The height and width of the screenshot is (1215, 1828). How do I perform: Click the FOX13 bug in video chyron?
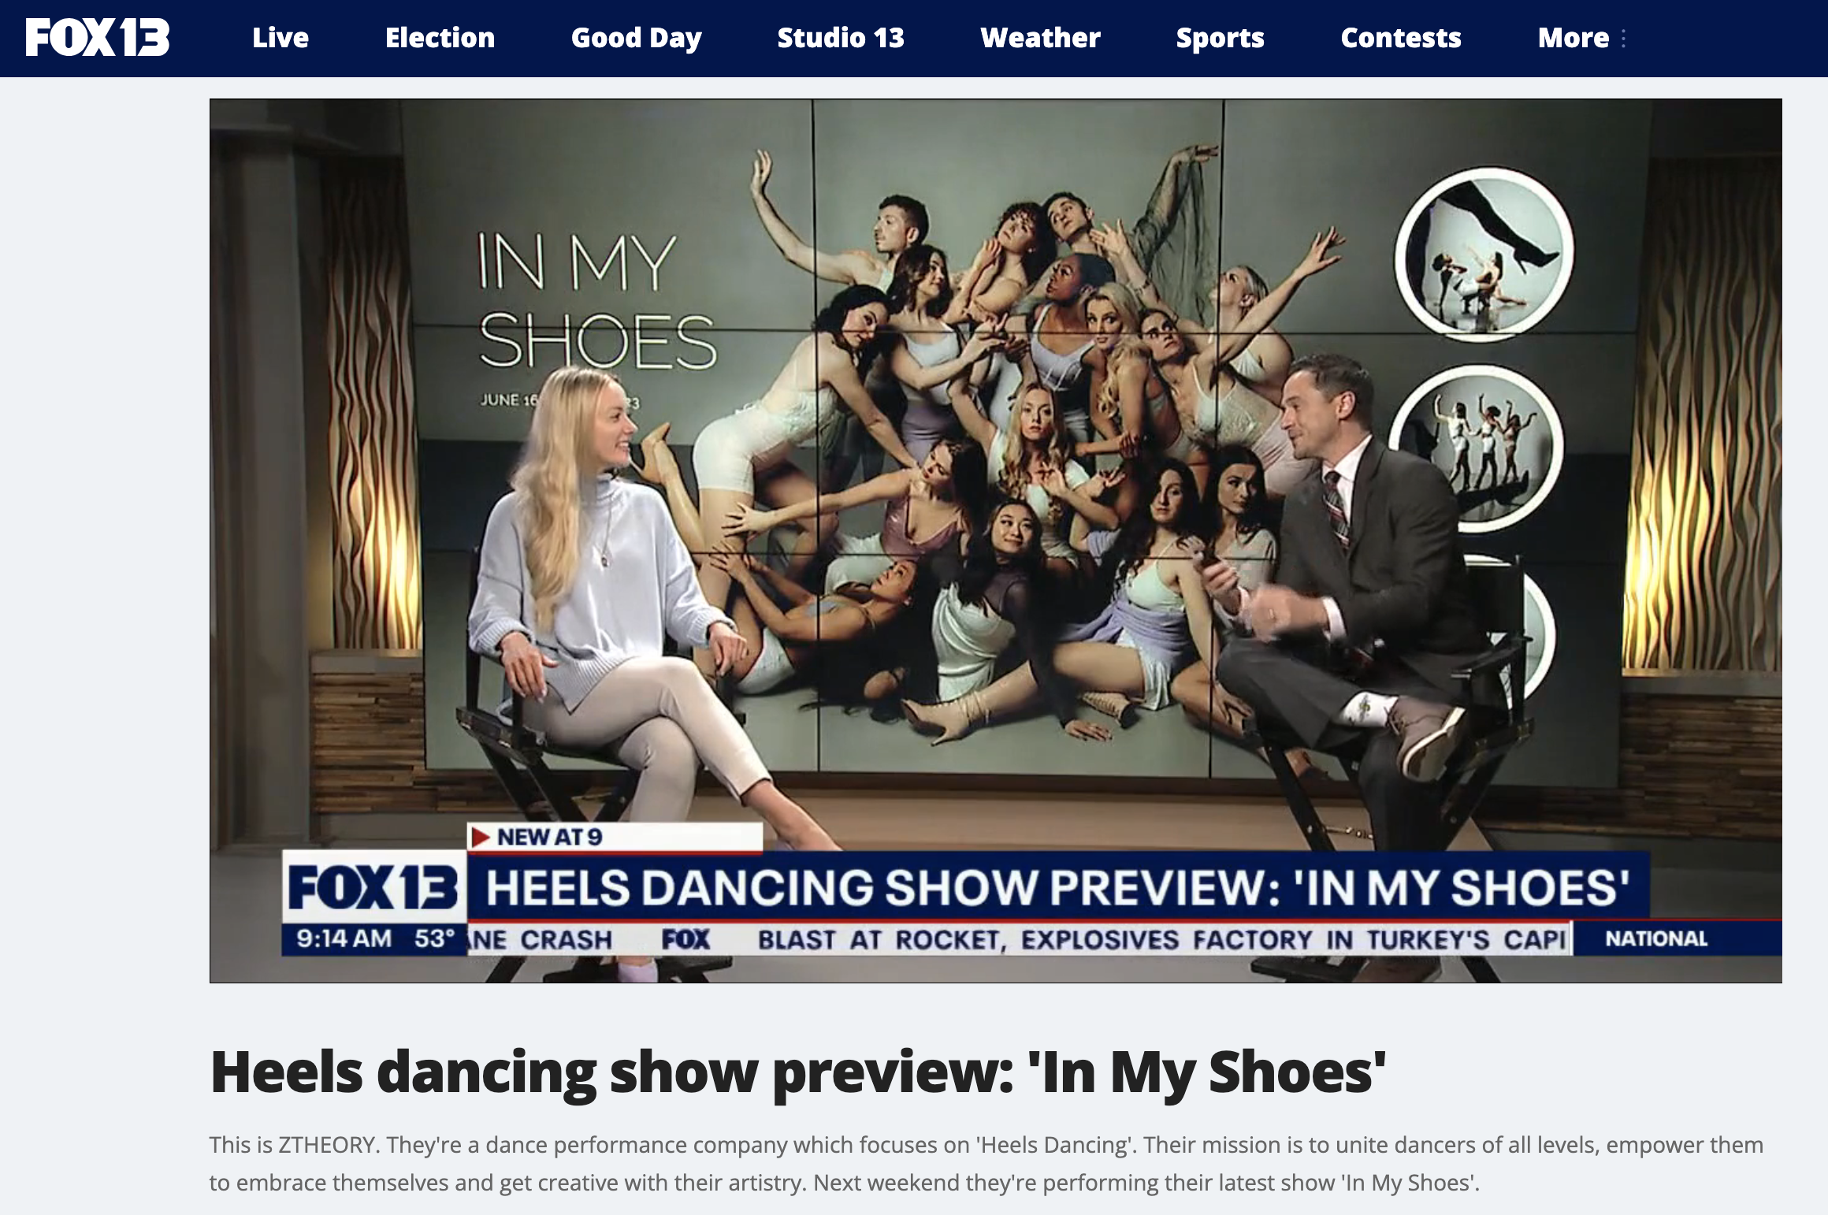point(373,886)
